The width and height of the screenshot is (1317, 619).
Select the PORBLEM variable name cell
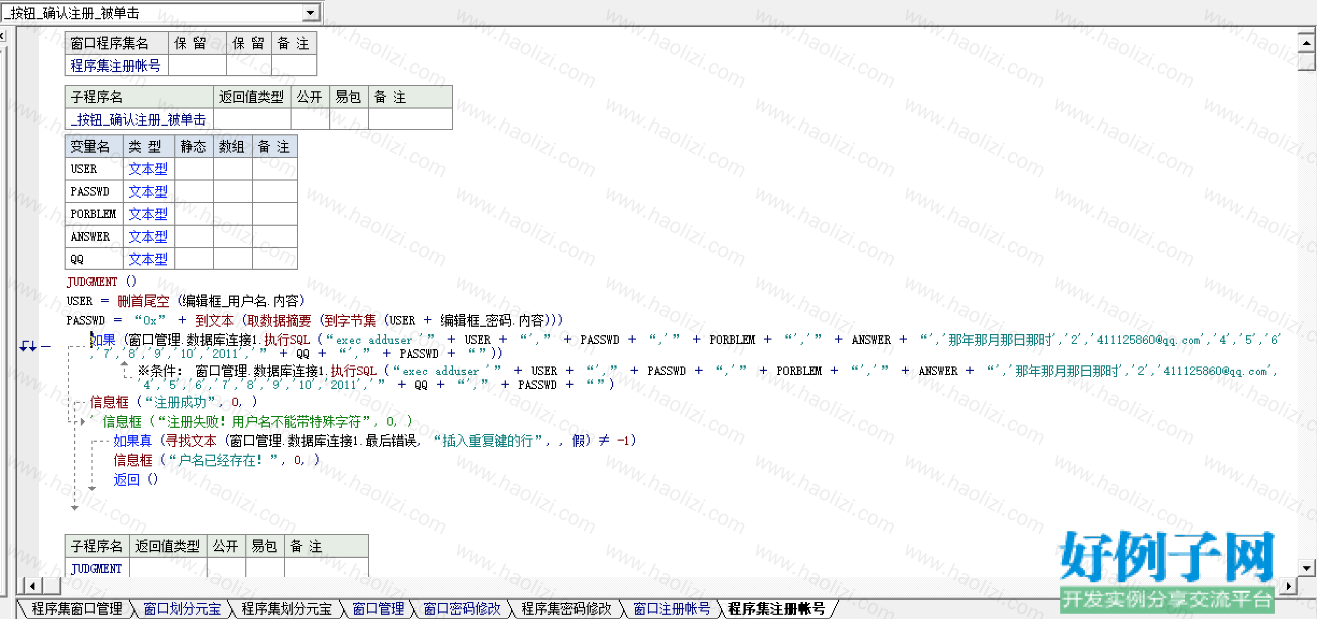coord(94,214)
